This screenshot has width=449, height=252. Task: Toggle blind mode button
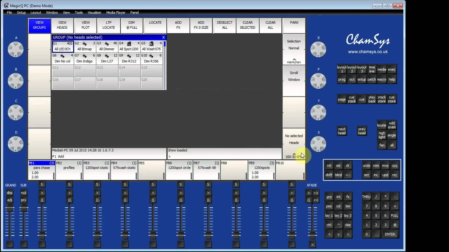click(x=338, y=175)
